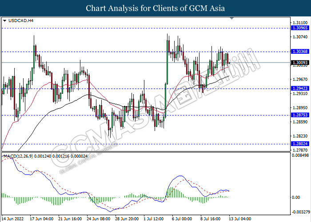Click the 28 Jun 20:00 time label

tap(127, 219)
